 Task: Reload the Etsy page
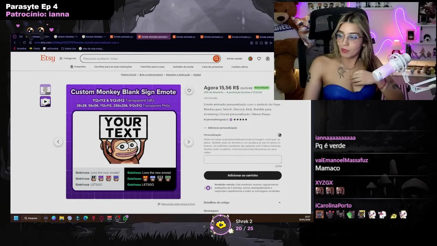click(x=24, y=43)
